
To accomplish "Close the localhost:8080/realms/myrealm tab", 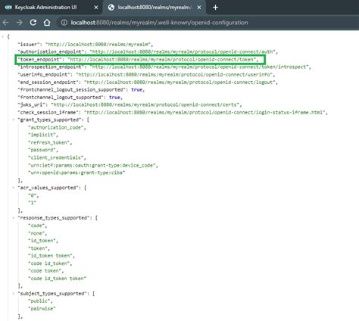I will click(x=199, y=8).
